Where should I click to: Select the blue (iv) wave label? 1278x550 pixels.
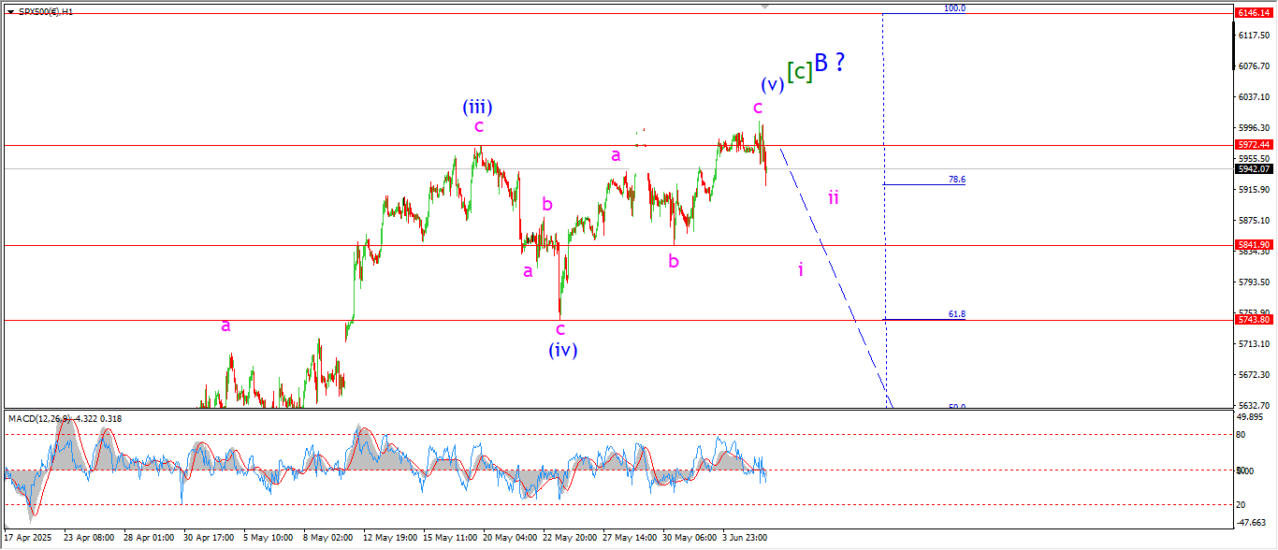click(562, 350)
